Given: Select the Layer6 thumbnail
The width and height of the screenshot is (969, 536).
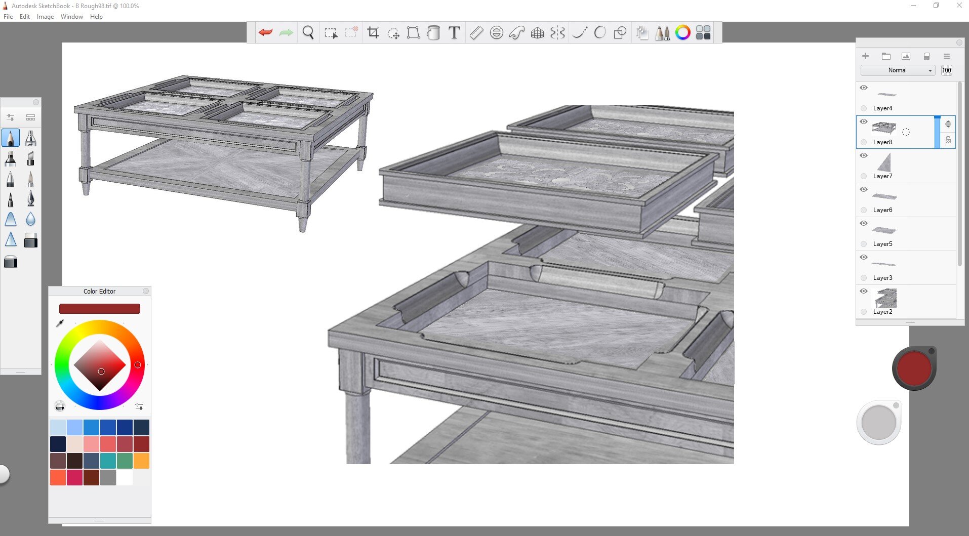Looking at the screenshot, I should coord(884,196).
